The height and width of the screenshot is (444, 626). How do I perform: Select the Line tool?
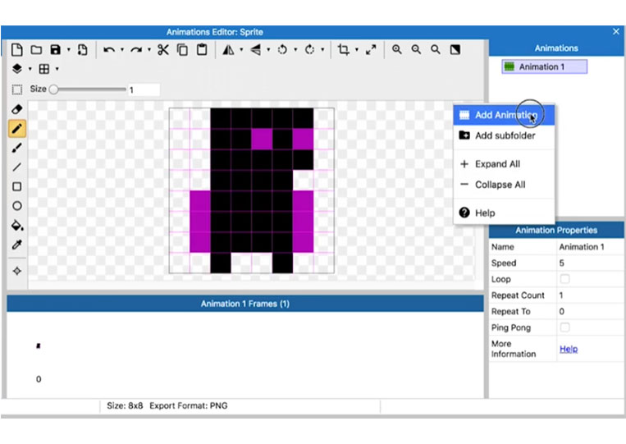16,167
